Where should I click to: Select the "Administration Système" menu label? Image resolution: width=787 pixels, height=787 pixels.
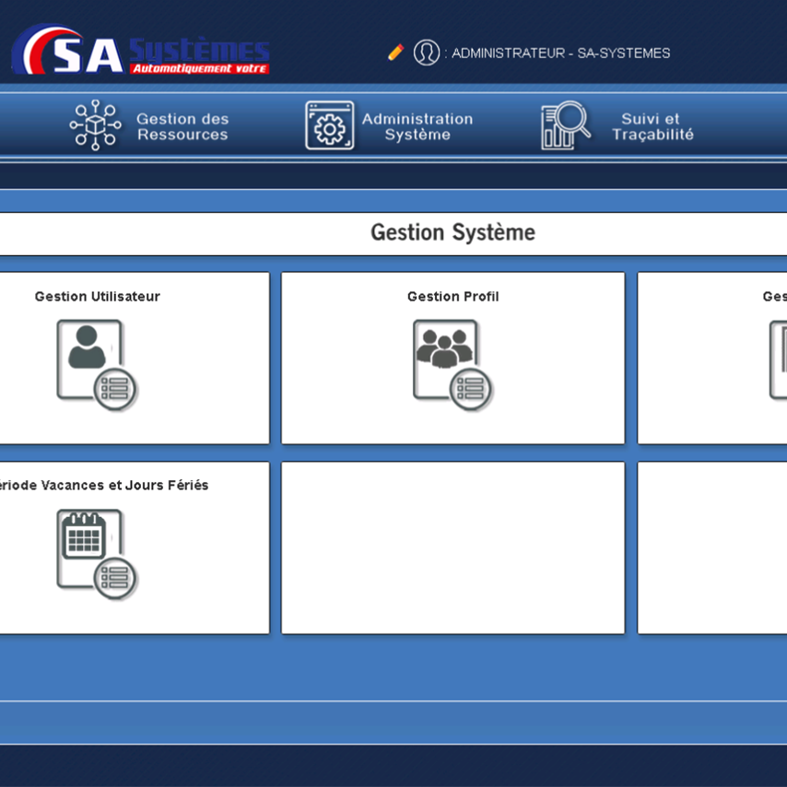(417, 126)
